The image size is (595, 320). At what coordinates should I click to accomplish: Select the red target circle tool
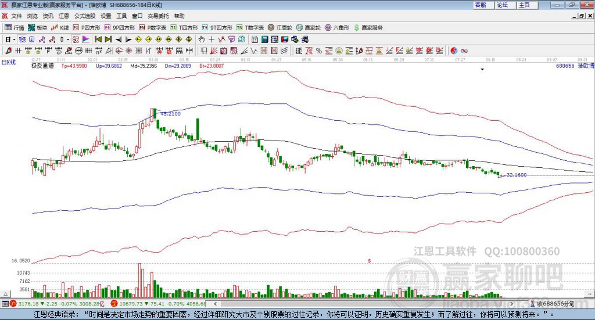[119, 51]
